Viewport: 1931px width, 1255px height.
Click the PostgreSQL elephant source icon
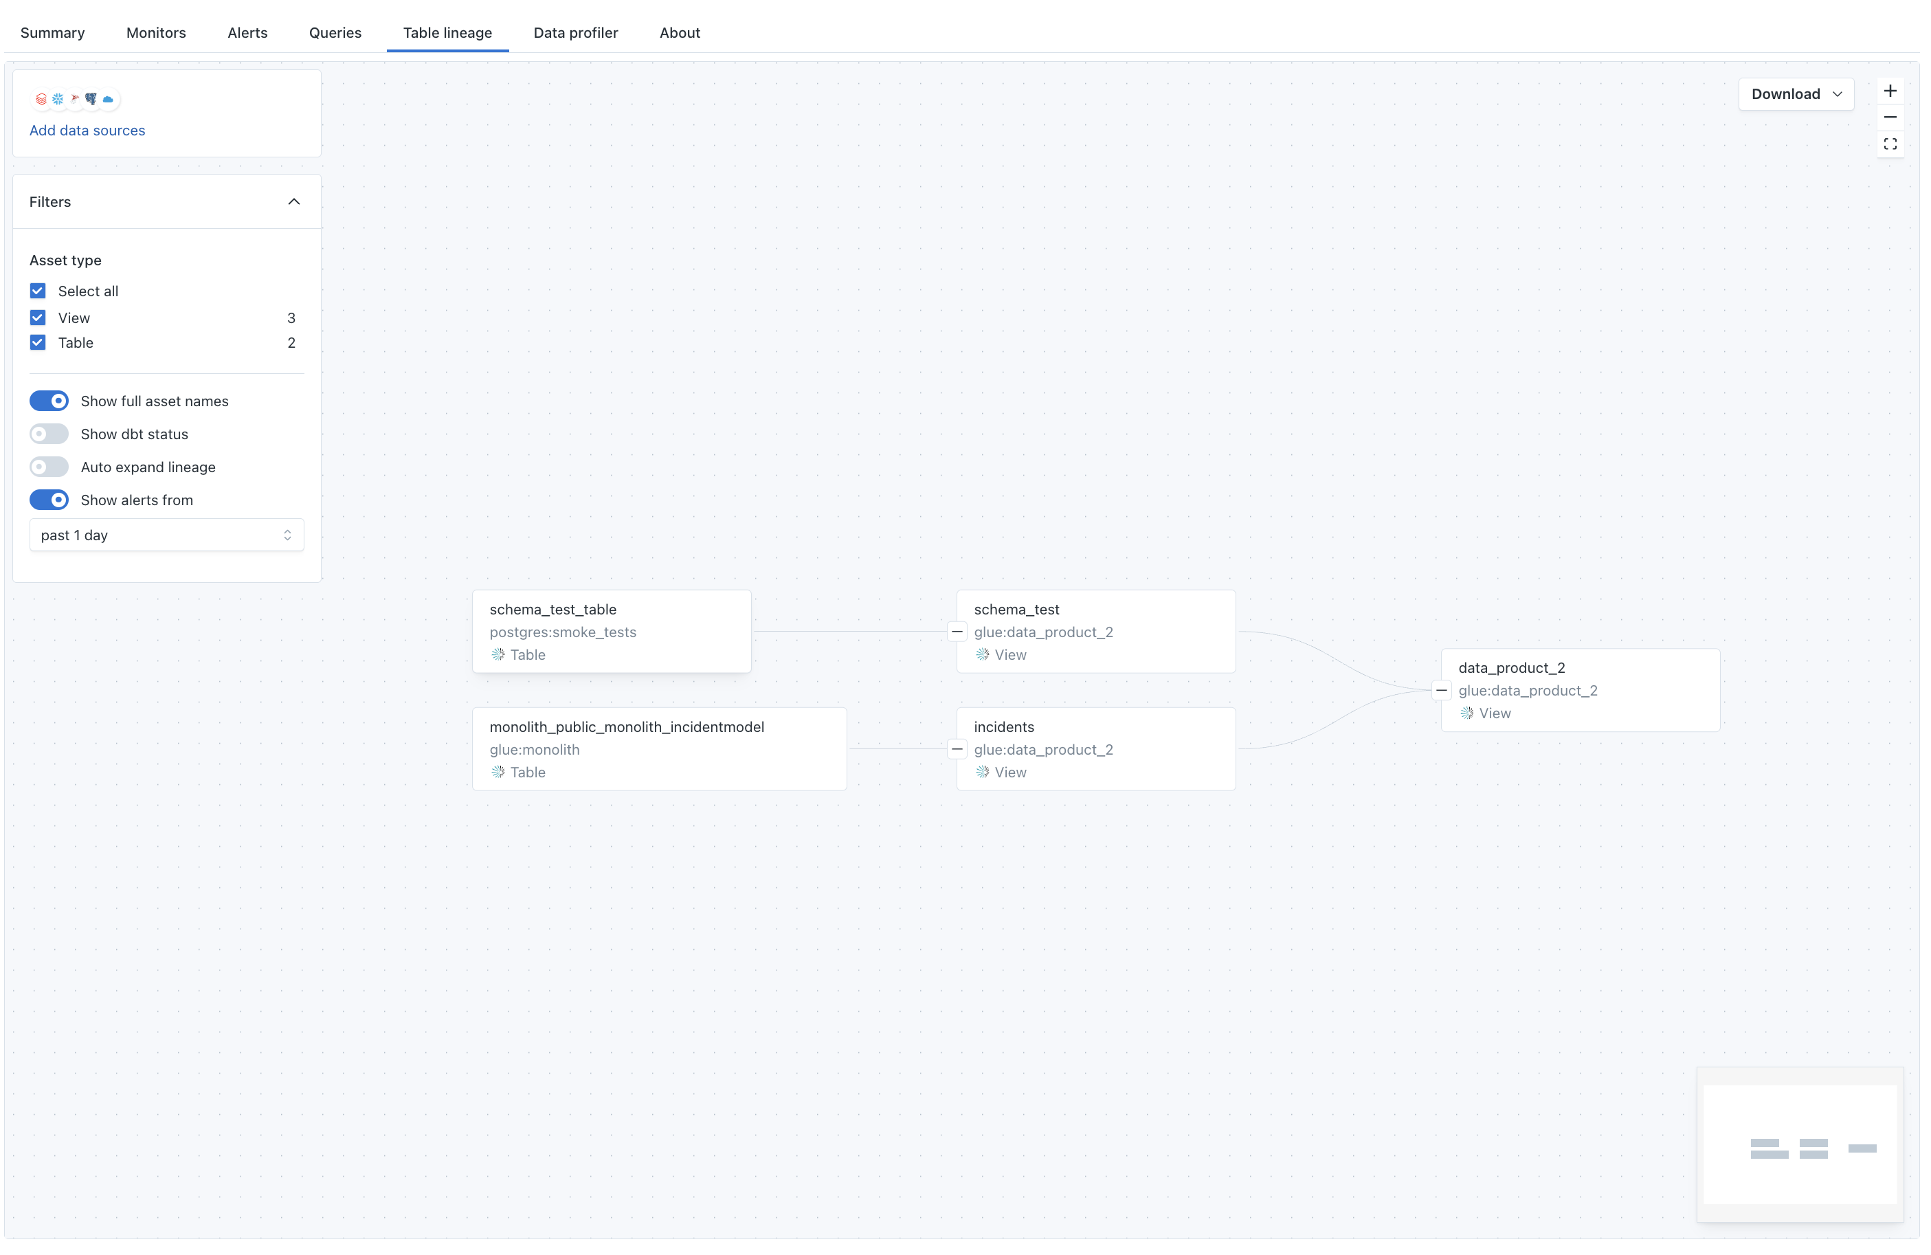pyautogui.click(x=91, y=99)
